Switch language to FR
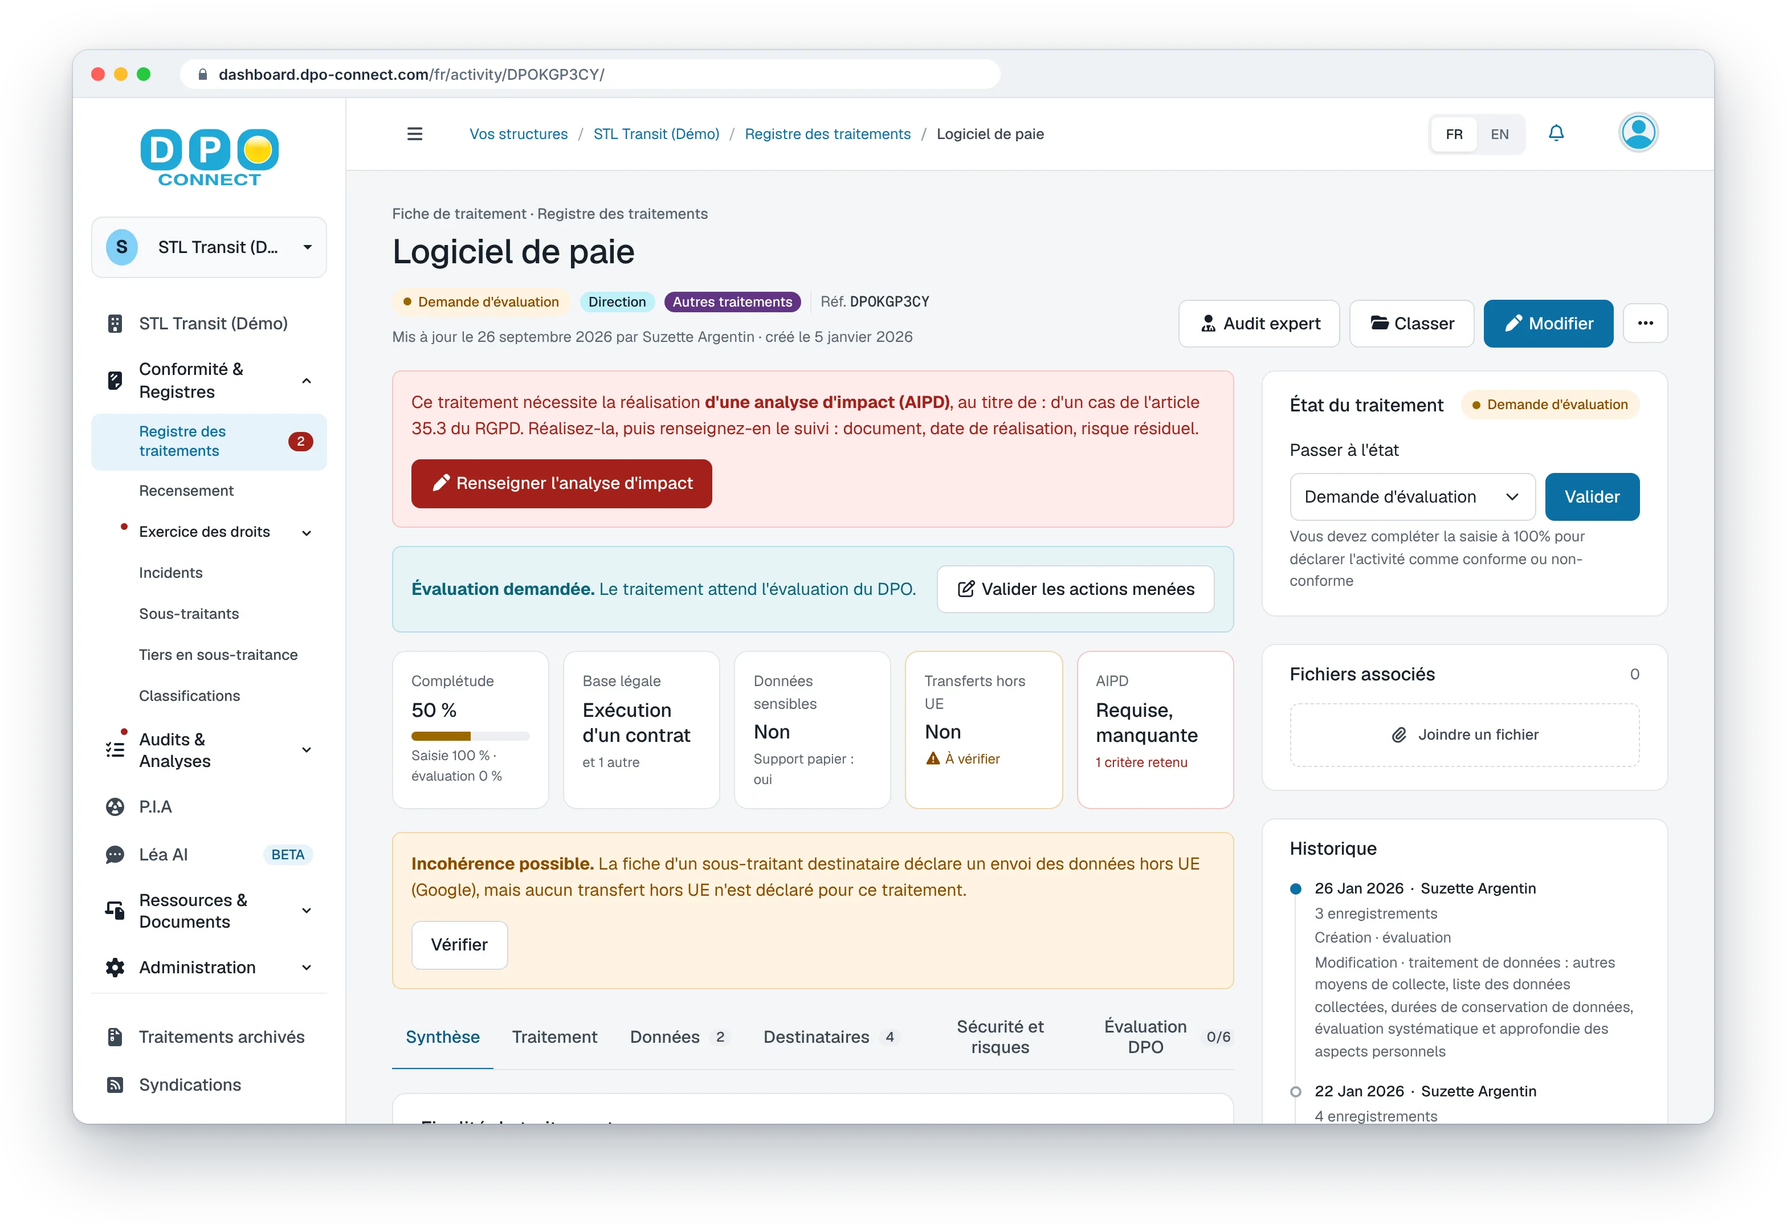Viewport: 1787px width, 1224px height. pyautogui.click(x=1453, y=134)
